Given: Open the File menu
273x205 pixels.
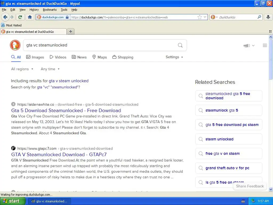Looking at the screenshot, I should 4,10.
